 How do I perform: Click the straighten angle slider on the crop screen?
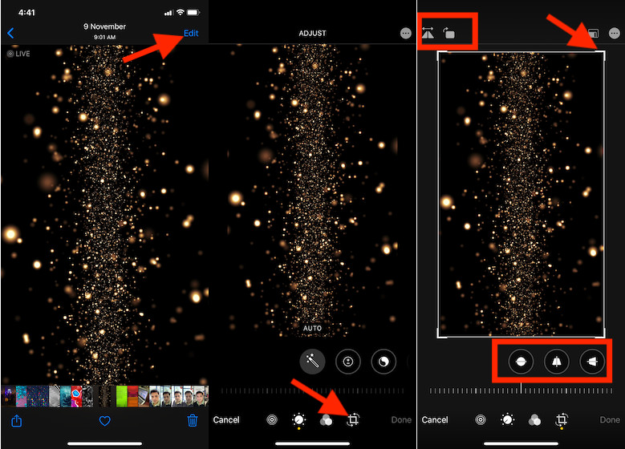521,390
